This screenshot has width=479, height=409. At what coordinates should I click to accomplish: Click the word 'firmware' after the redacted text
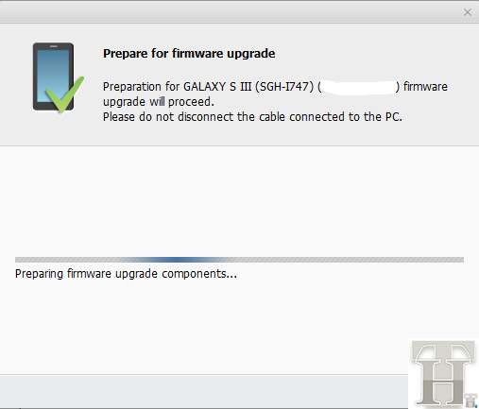pos(425,87)
